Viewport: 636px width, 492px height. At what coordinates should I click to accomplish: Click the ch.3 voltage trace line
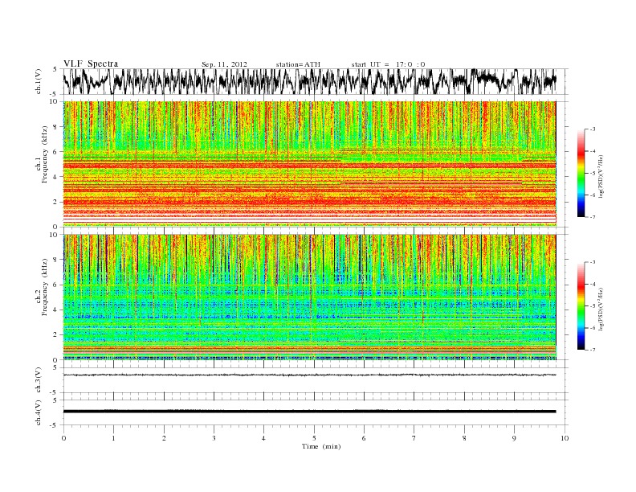309,375
